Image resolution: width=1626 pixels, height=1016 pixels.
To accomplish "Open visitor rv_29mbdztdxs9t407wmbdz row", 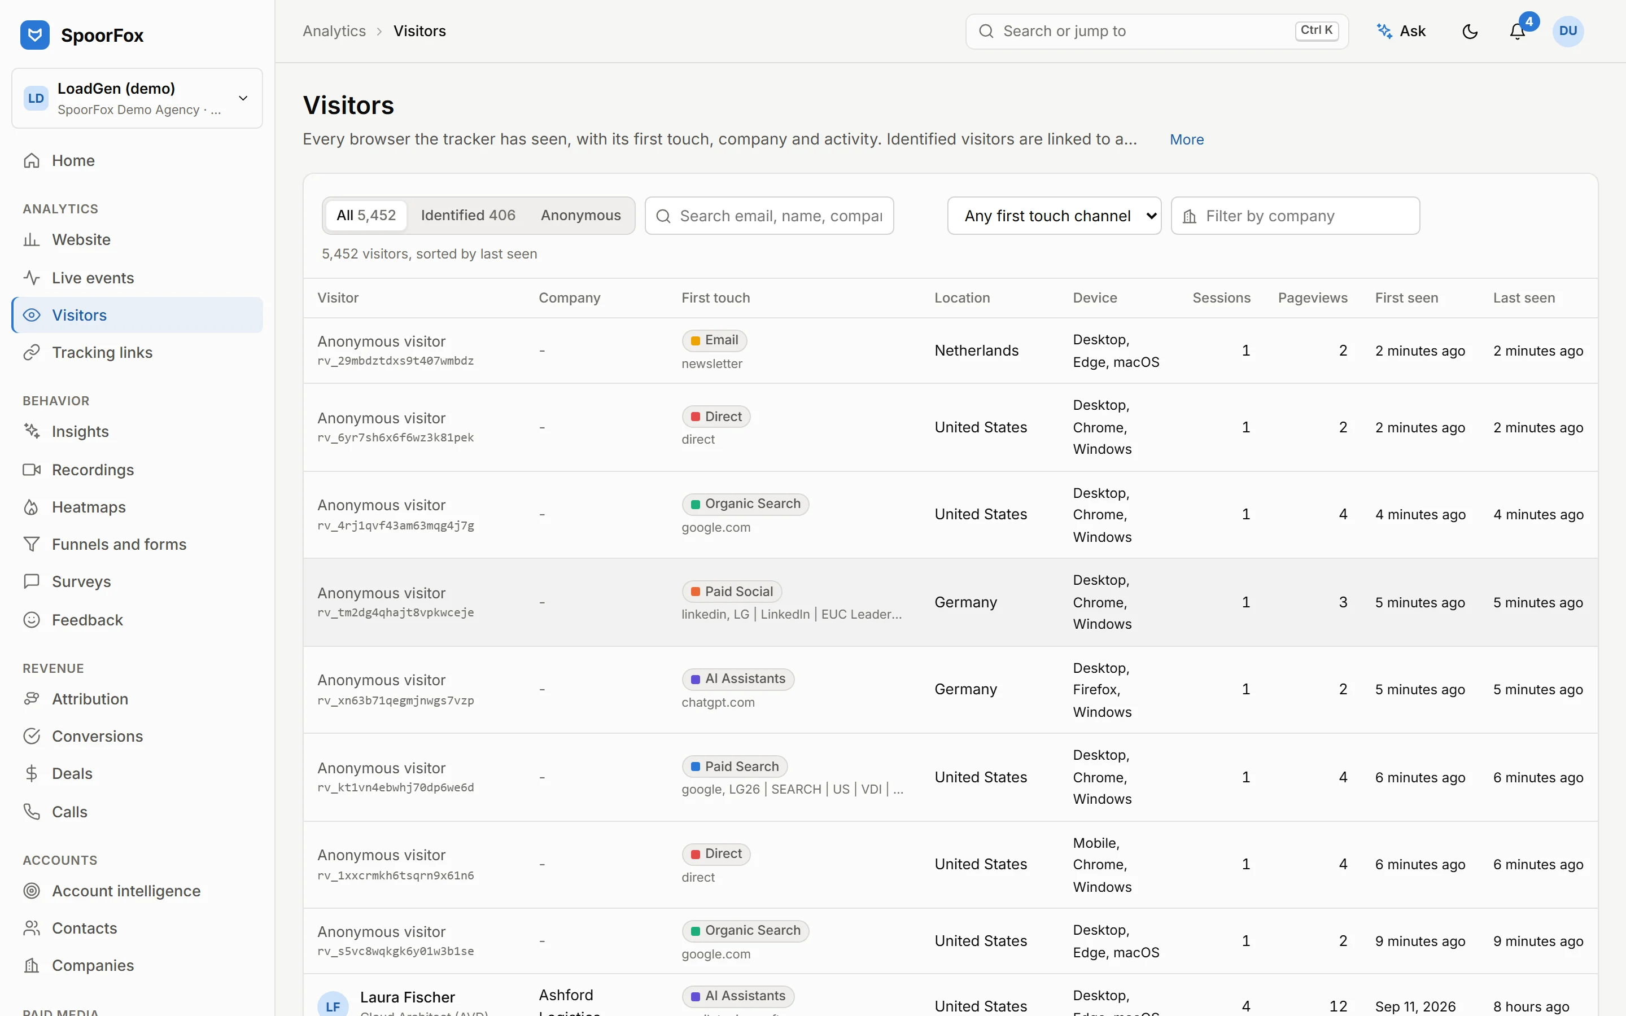I will [x=950, y=351].
